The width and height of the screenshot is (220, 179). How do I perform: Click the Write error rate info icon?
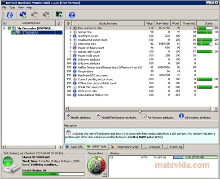[75, 91]
